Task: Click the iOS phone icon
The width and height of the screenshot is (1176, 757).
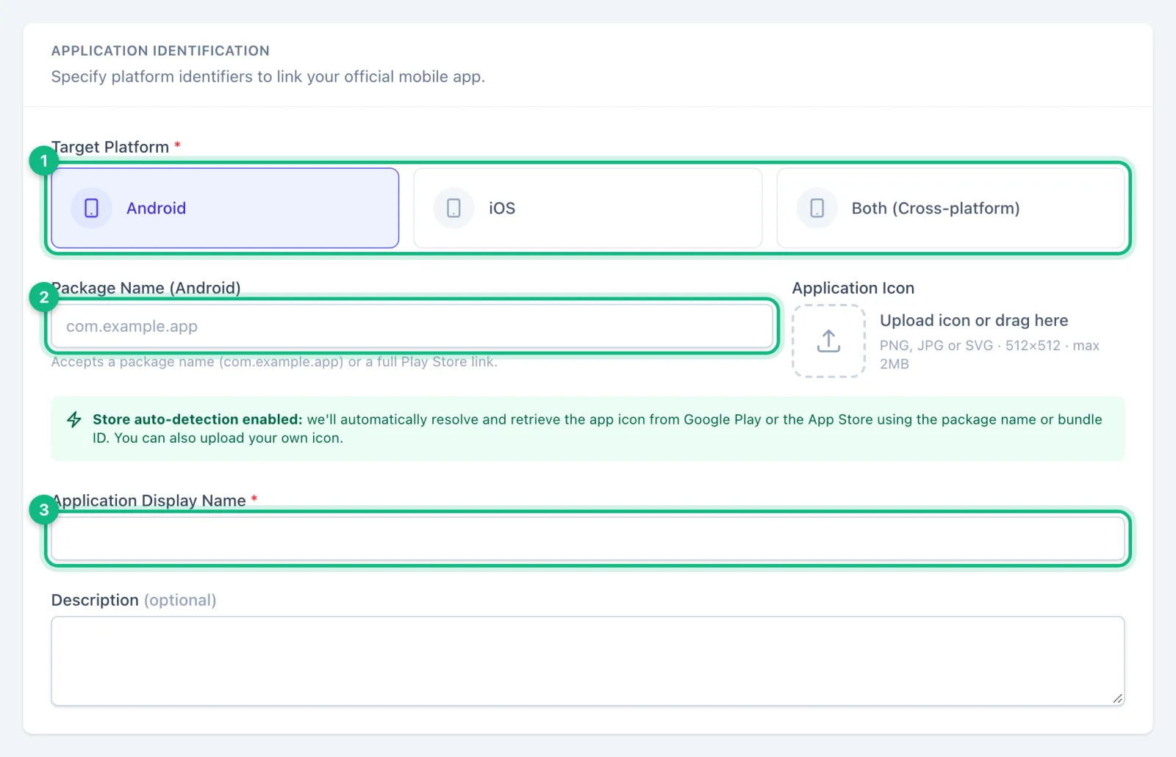Action: (x=453, y=209)
